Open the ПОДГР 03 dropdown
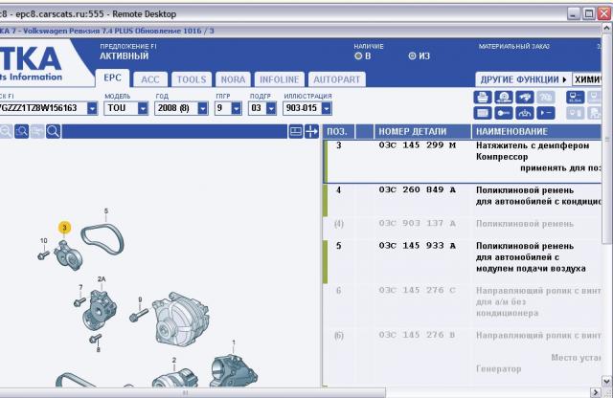This screenshot has width=613, height=398. pyautogui.click(x=271, y=108)
